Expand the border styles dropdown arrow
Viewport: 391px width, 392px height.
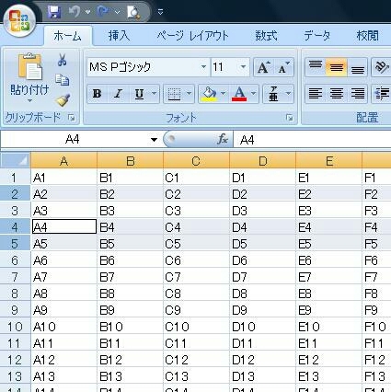(189, 94)
